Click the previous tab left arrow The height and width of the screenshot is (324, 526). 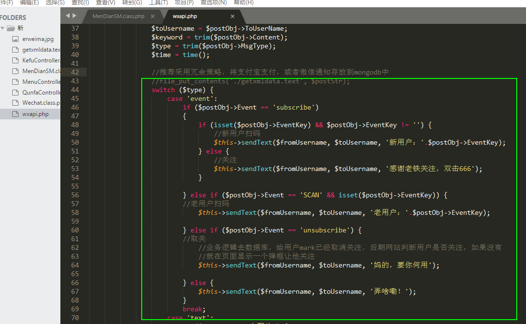(68, 16)
